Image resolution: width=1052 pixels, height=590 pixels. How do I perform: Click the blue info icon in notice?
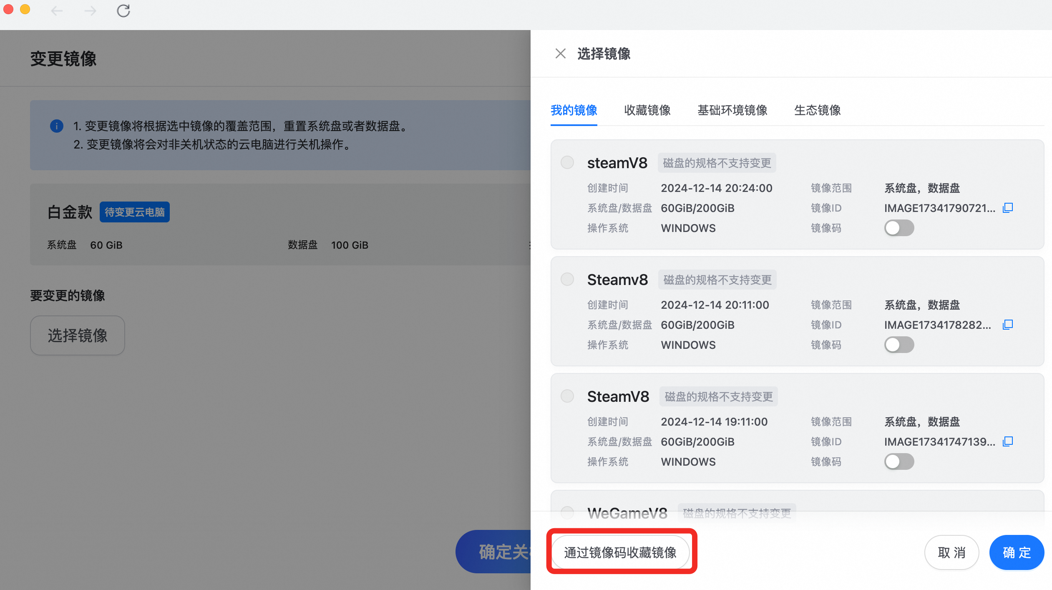(57, 126)
